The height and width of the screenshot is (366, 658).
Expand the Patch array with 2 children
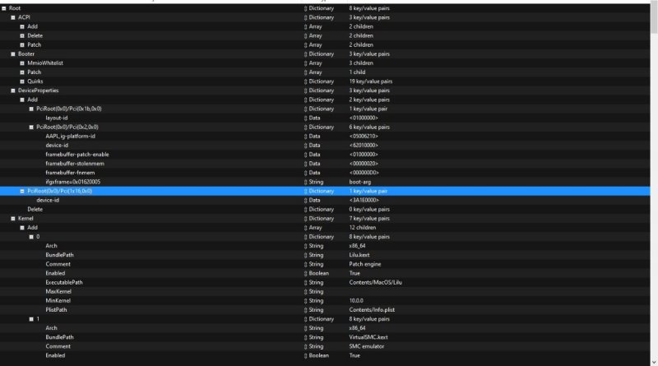coord(22,45)
